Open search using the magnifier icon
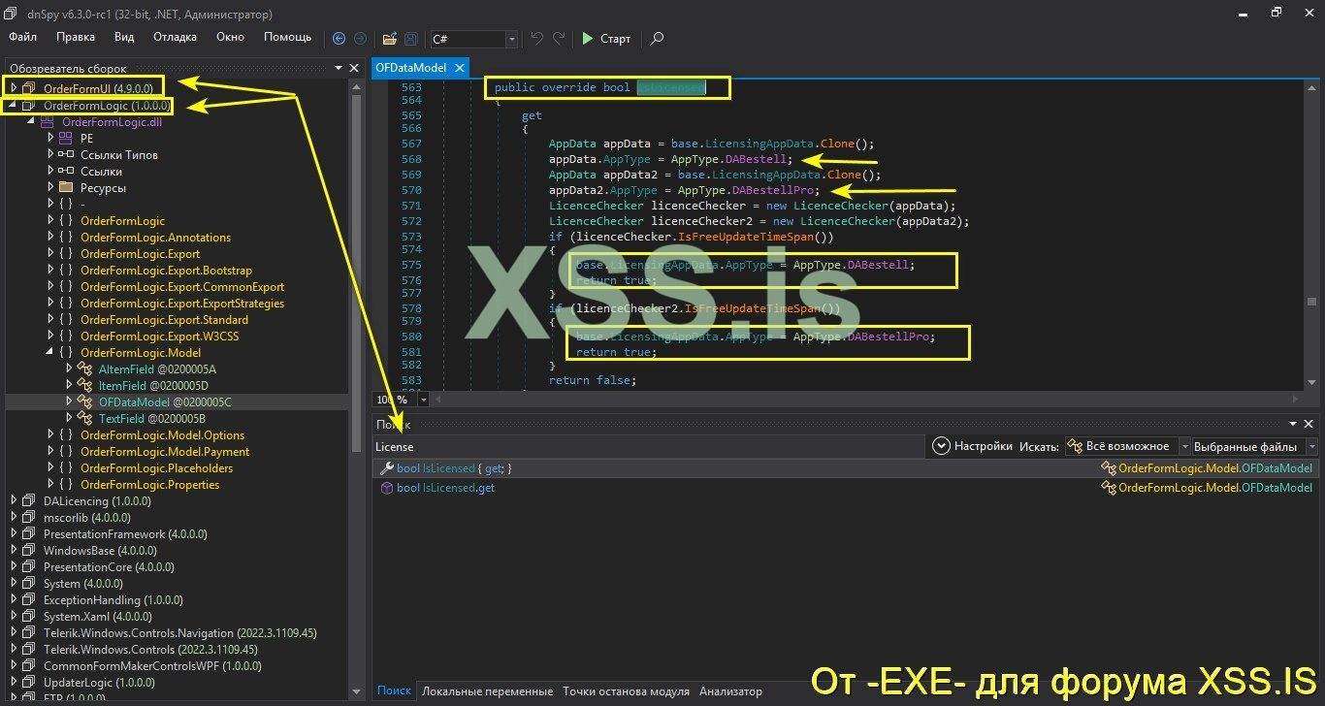1325x706 pixels. tap(657, 39)
